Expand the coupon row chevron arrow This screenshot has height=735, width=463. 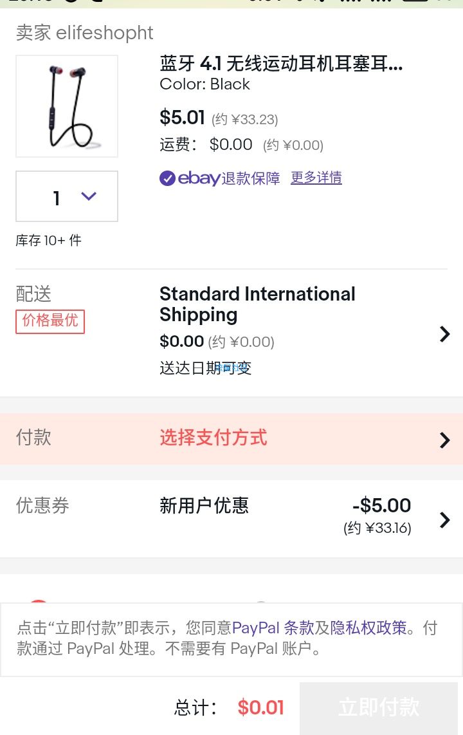[444, 520]
